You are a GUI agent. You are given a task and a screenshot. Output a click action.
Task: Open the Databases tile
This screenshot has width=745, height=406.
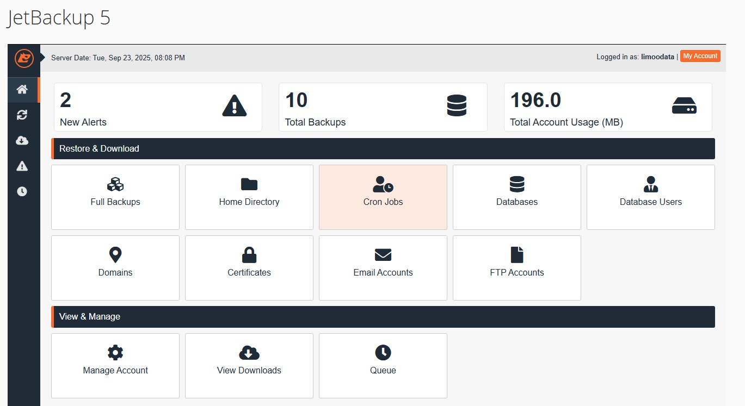pyautogui.click(x=517, y=197)
